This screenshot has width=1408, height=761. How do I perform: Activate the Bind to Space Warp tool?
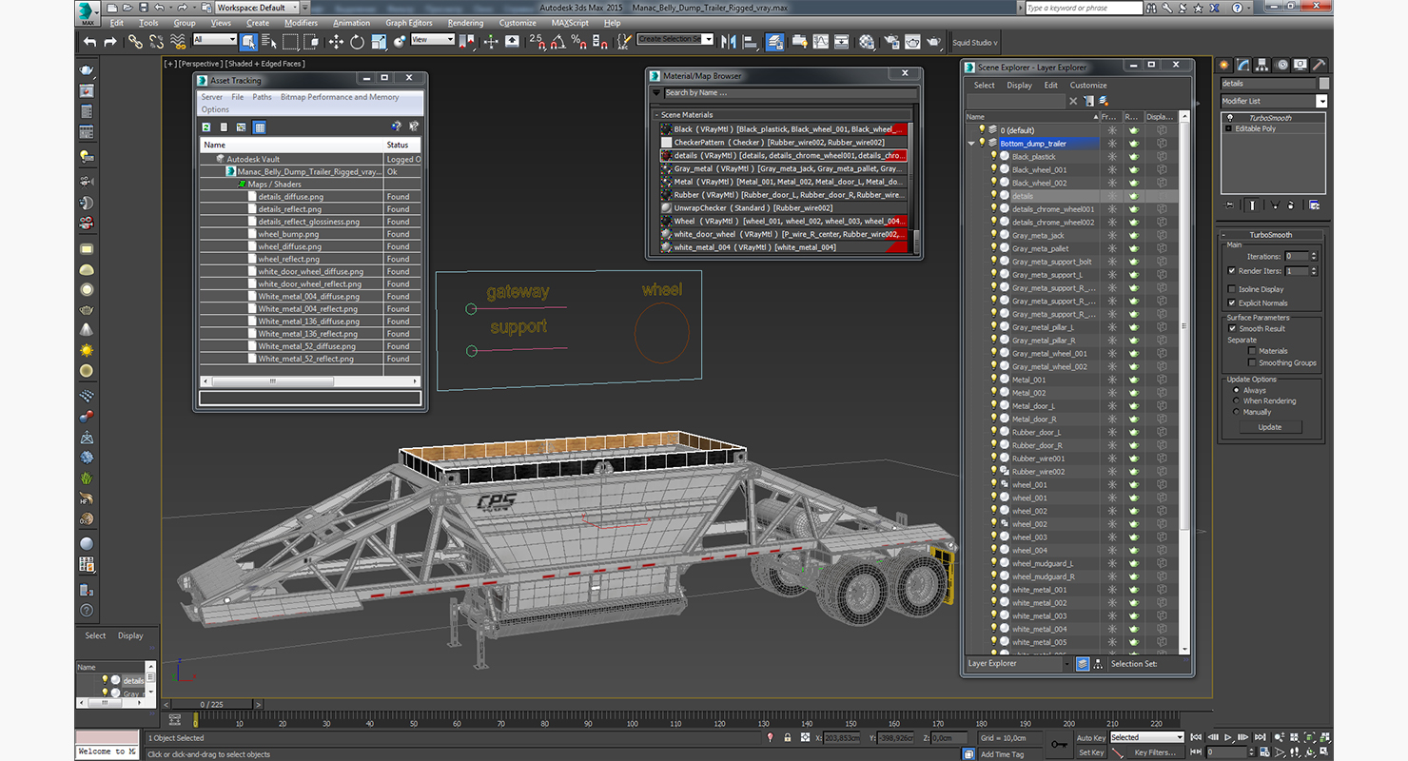click(x=178, y=42)
